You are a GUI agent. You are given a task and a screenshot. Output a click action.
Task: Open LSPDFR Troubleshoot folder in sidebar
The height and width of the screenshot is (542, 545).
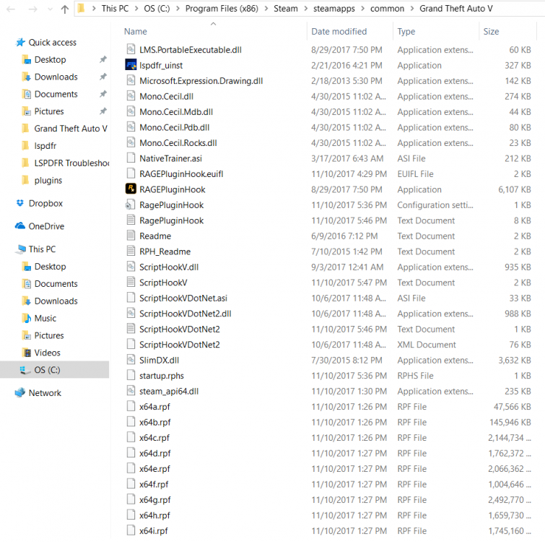[x=71, y=163]
